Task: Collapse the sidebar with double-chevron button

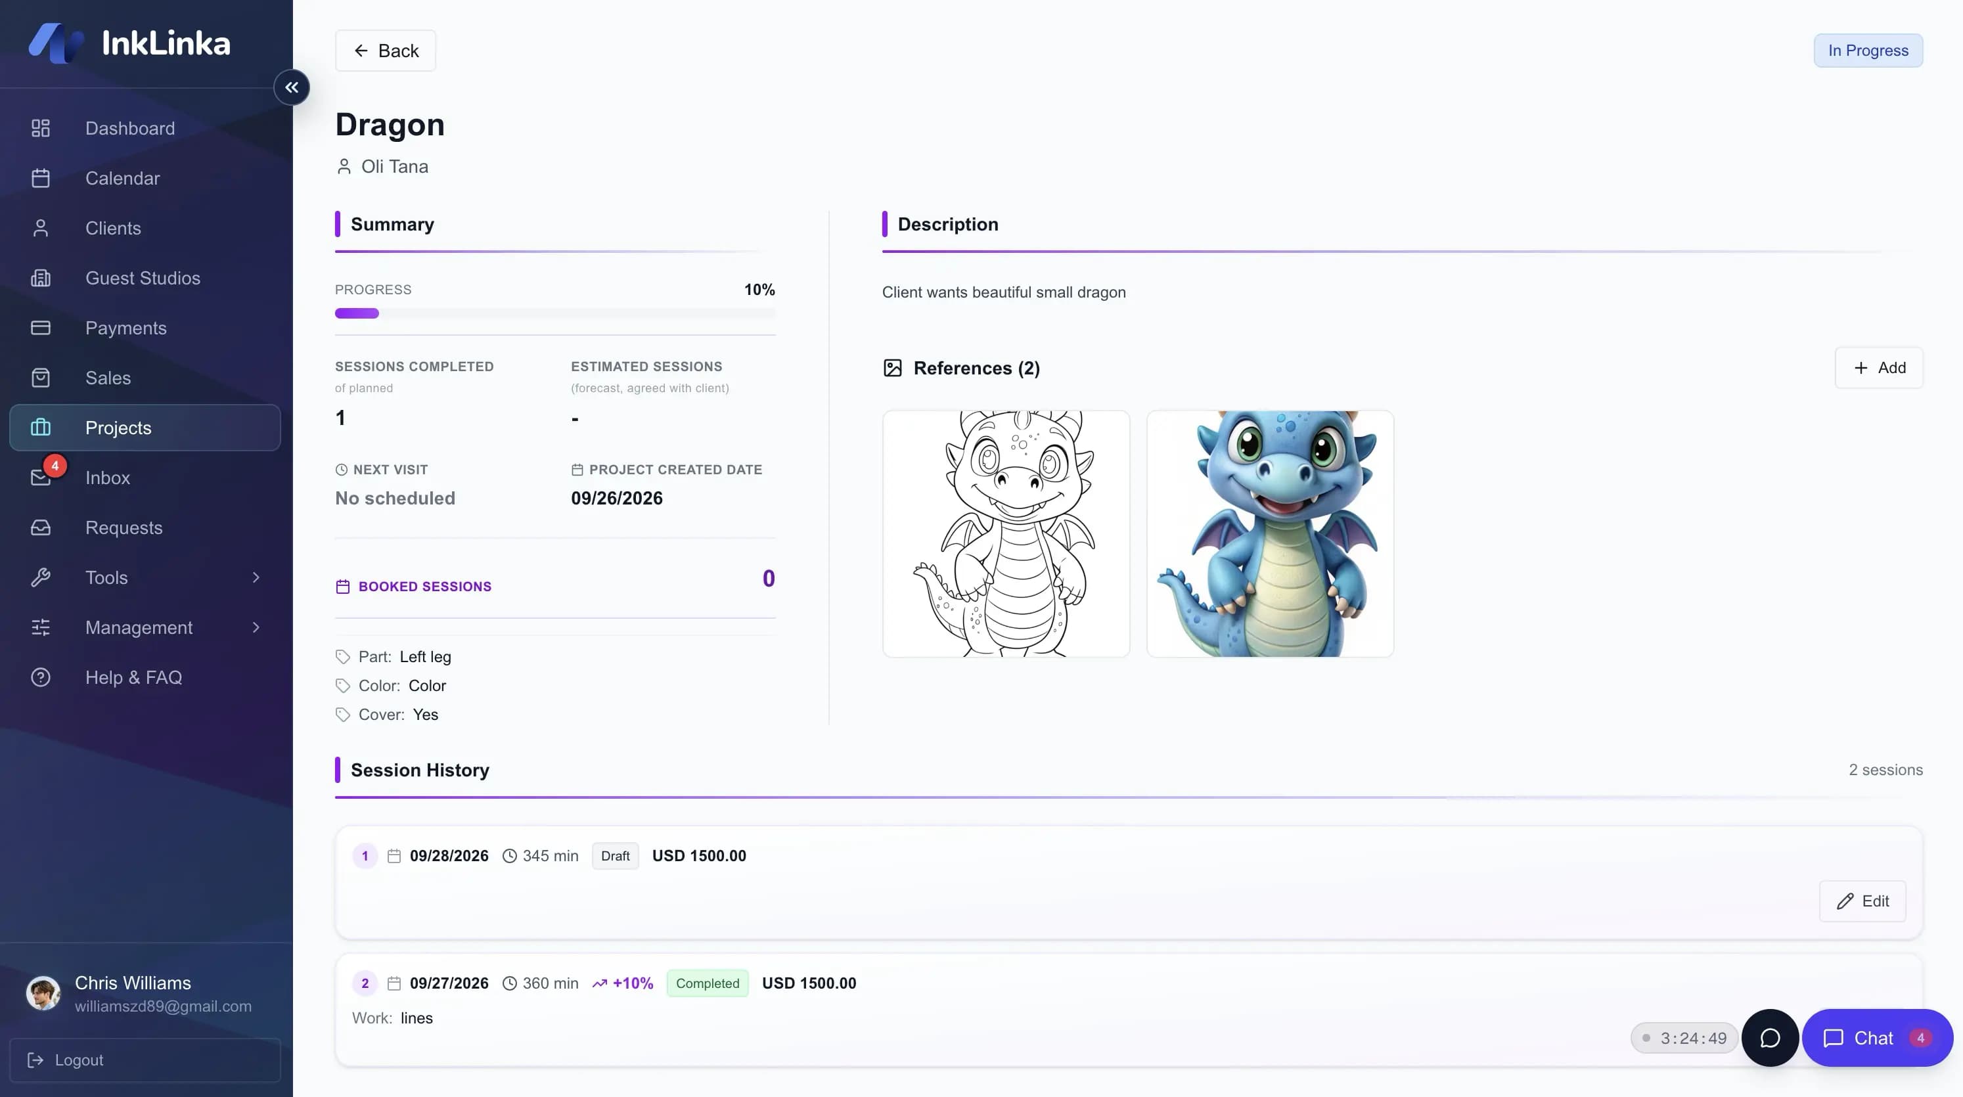Action: 292,87
